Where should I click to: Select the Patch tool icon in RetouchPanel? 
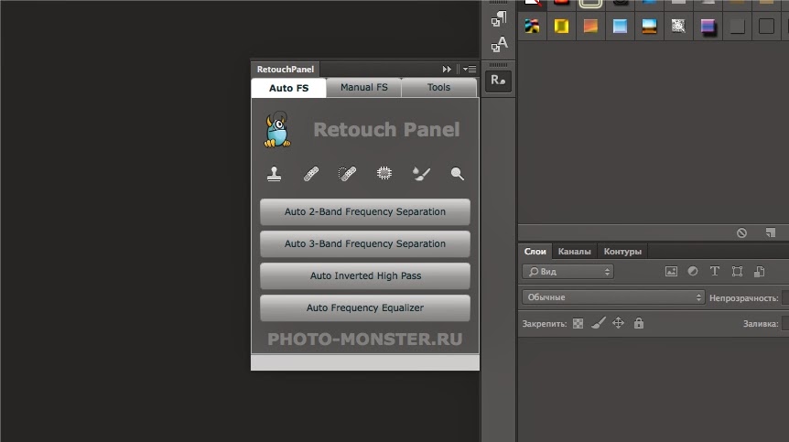pyautogui.click(x=384, y=174)
